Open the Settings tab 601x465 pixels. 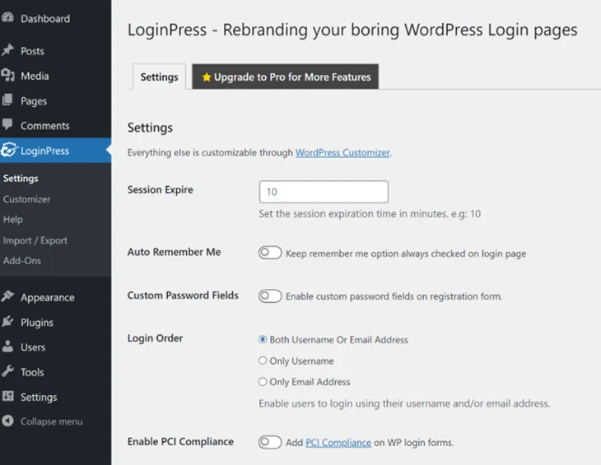tap(159, 77)
